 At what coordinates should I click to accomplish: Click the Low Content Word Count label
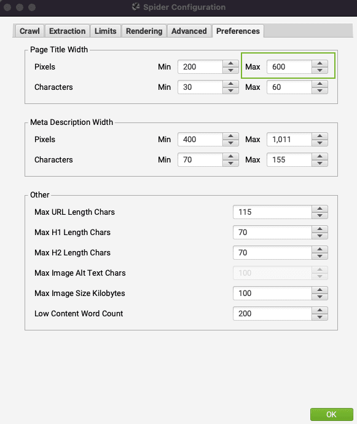[x=79, y=313]
